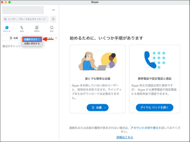Open the three-dots more options menu
The image size is (190, 142).
[53, 10]
